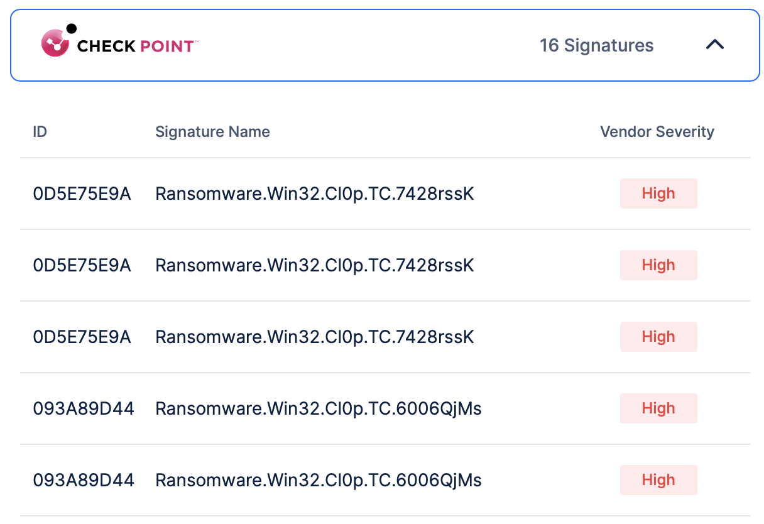This screenshot has height=524, width=764.
Task: Click the 16 Signatures count label
Action: [x=596, y=46]
